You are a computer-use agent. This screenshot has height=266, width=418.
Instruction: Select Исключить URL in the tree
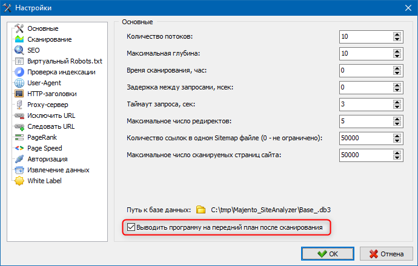click(51, 115)
